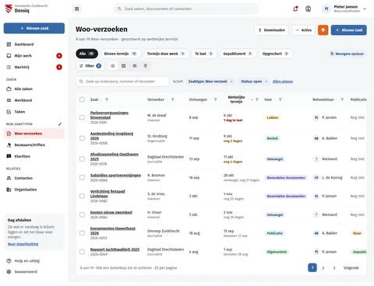
Task: Switch to compact rows view icon
Action: [135, 66]
